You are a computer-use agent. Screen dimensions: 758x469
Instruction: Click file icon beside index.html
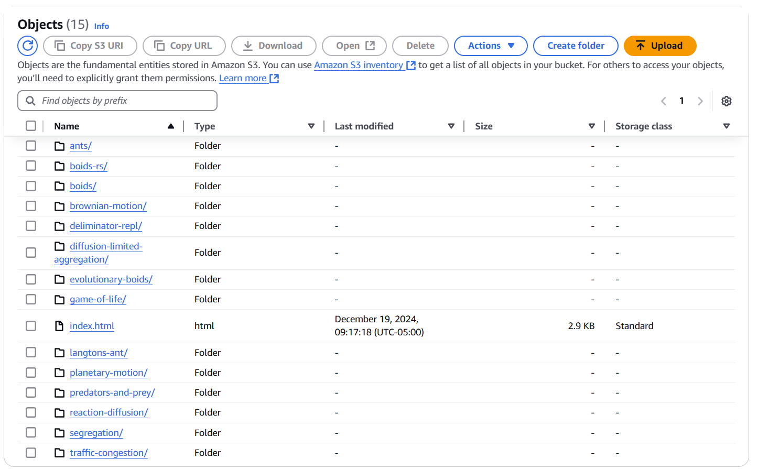(60, 326)
